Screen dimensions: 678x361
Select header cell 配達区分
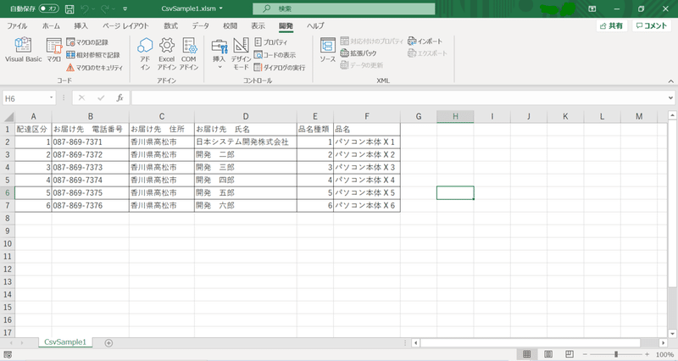click(x=33, y=130)
